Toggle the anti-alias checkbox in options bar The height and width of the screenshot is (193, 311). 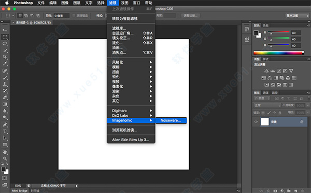[74, 16]
